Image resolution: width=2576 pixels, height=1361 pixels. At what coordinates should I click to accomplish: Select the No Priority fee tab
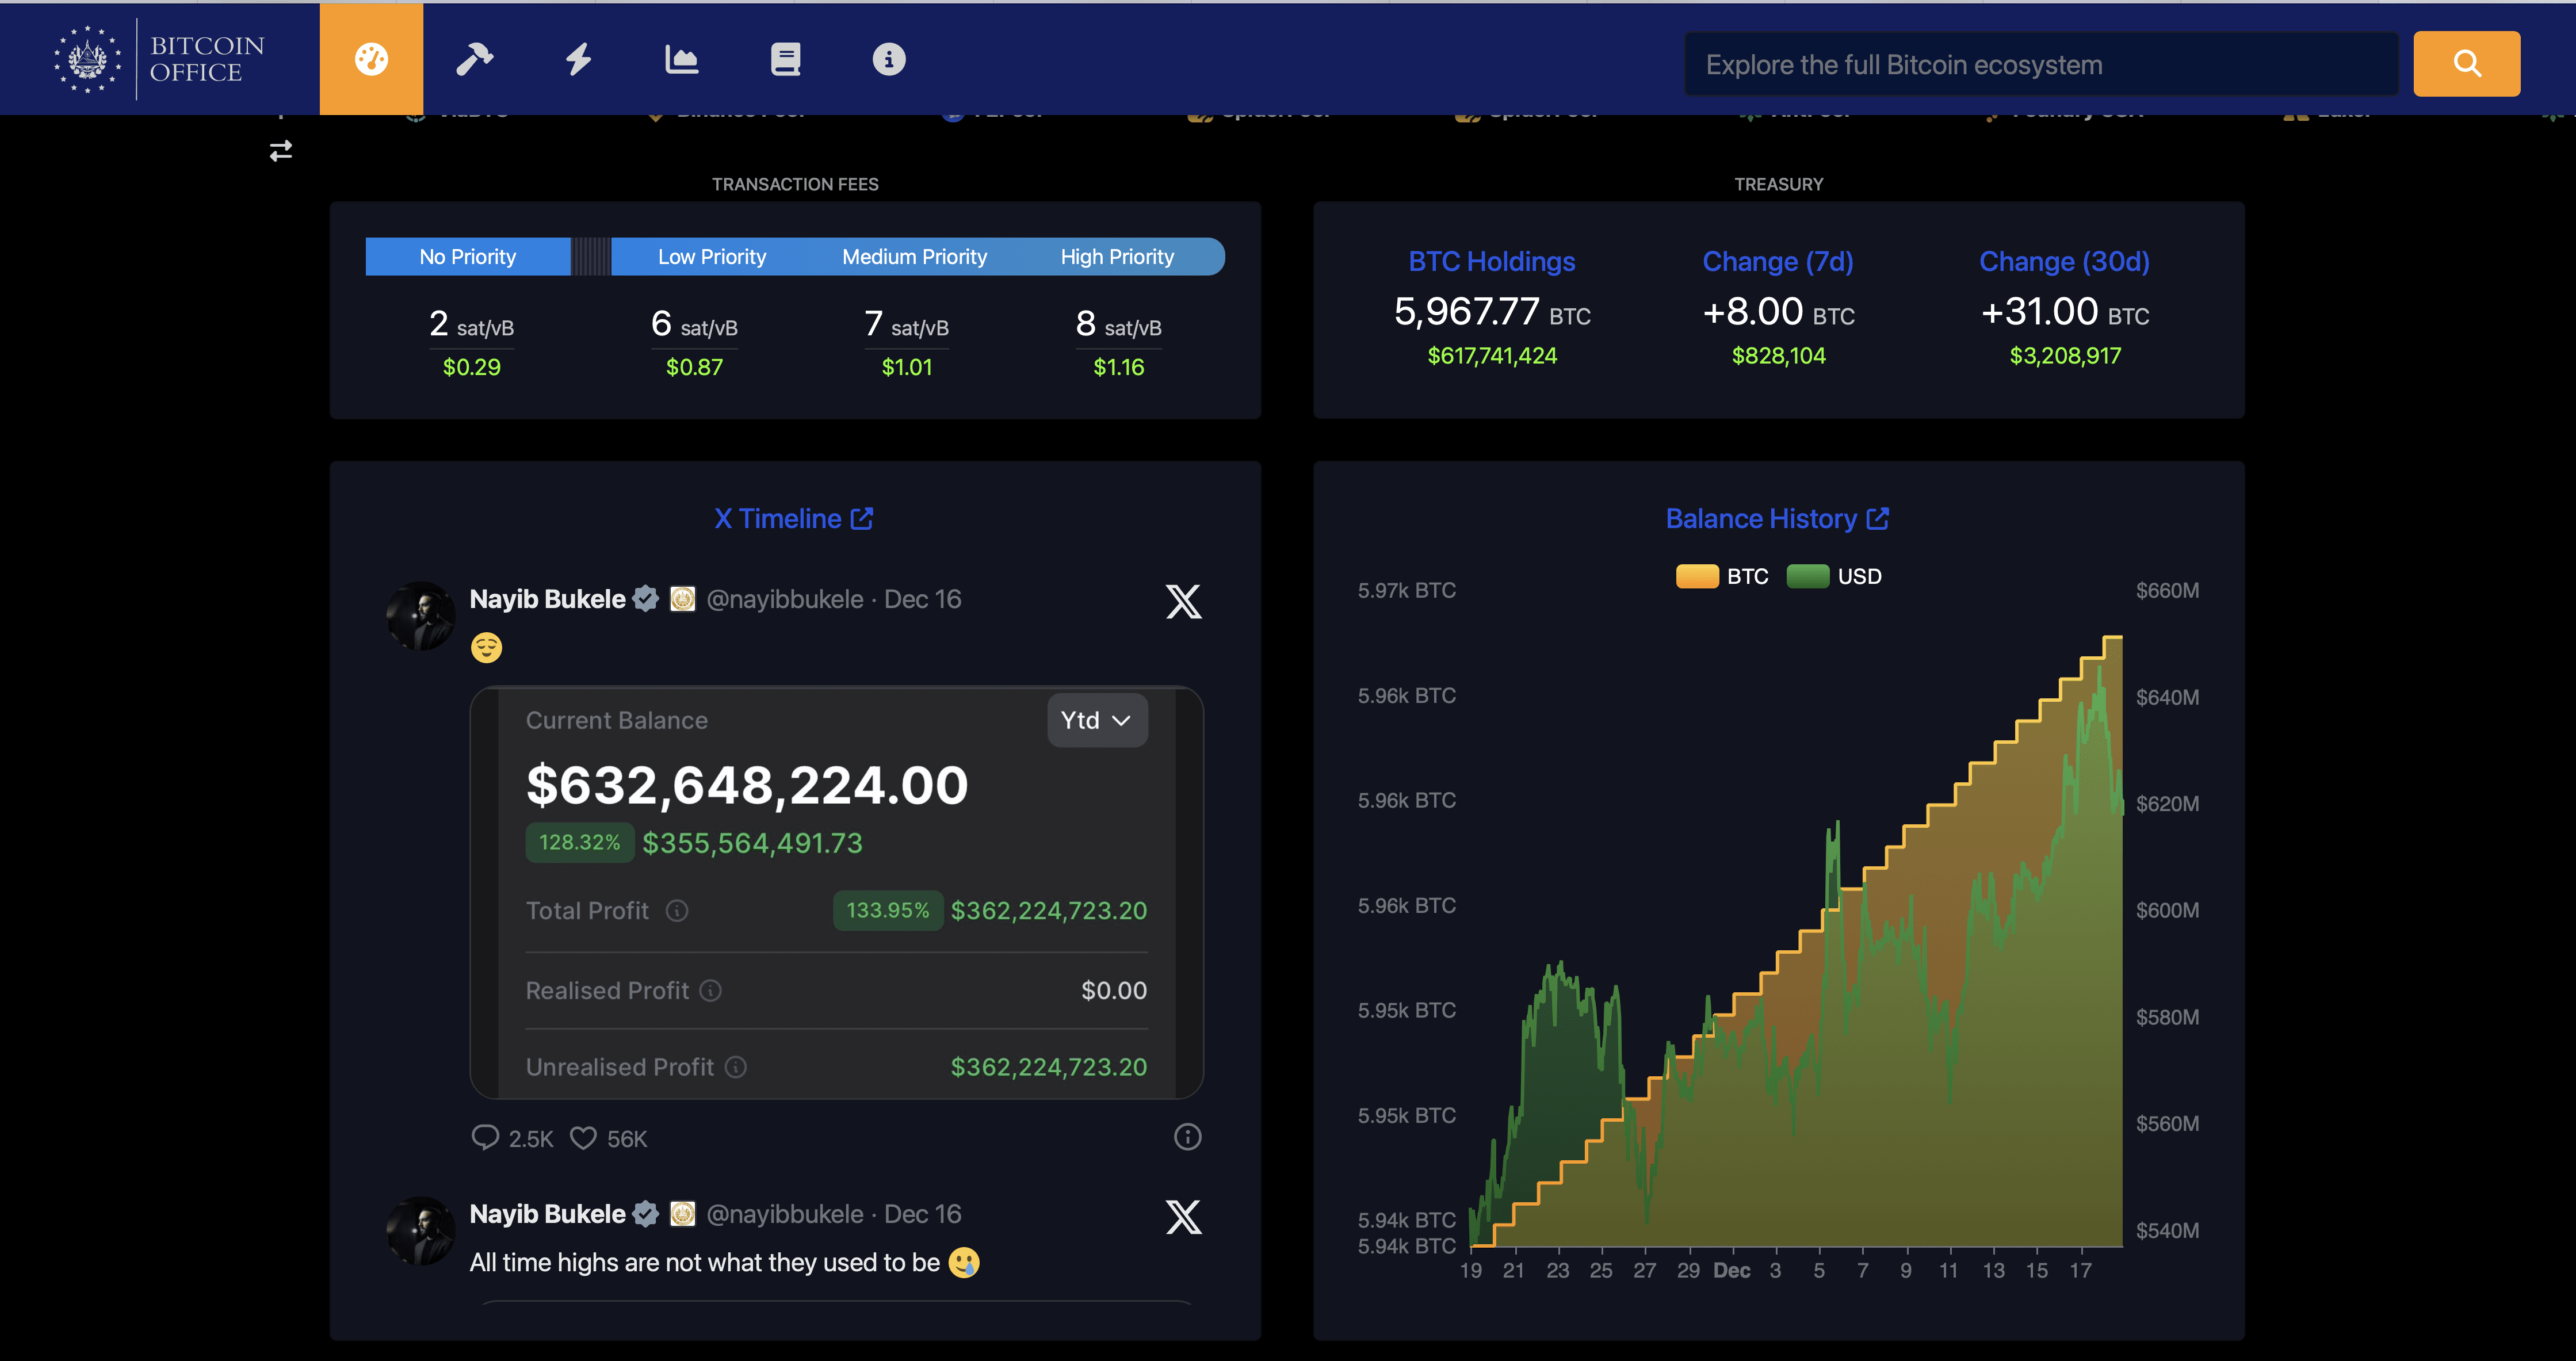click(x=467, y=257)
